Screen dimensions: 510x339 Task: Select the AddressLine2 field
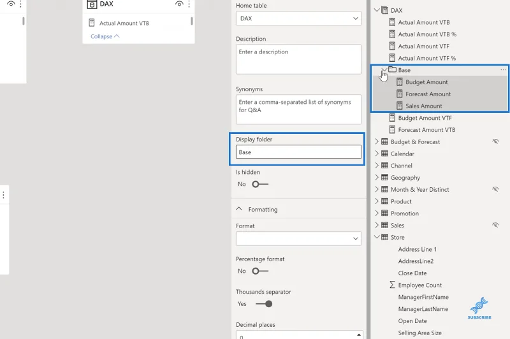tap(416, 261)
